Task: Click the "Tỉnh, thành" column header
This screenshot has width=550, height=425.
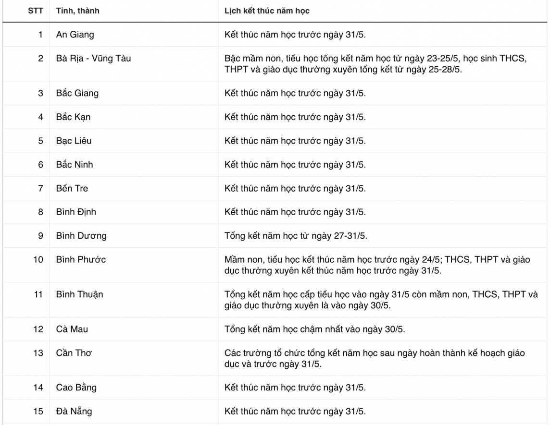Action: pos(78,11)
